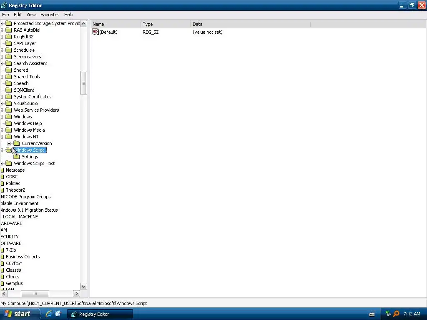Click the Web Service Providers folder icon
The height and width of the screenshot is (320, 427).
tap(9, 110)
